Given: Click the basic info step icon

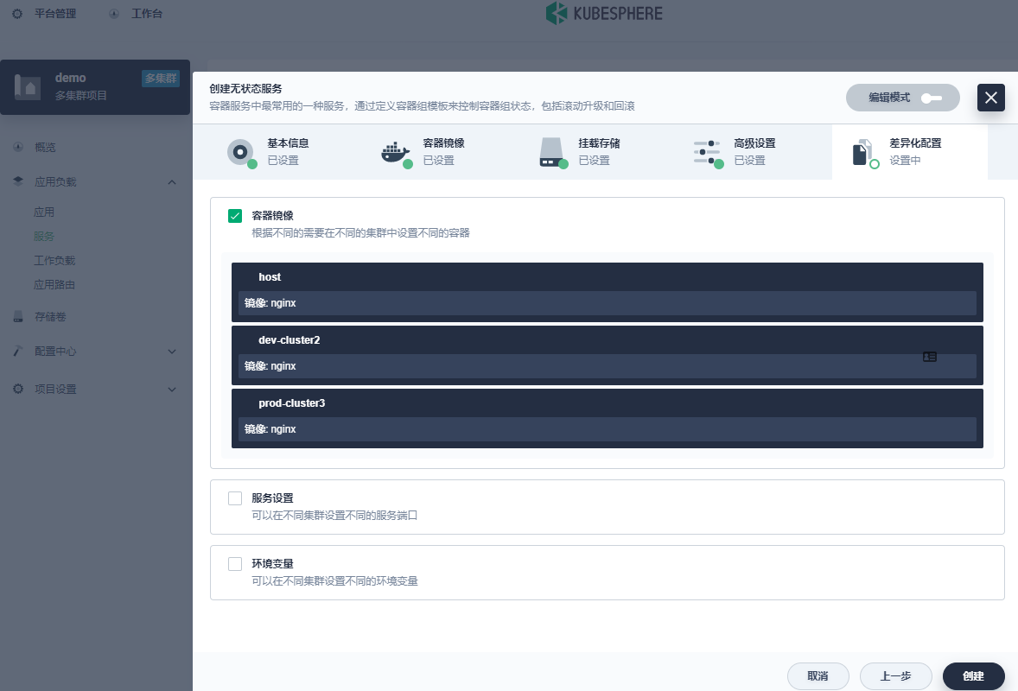Looking at the screenshot, I should (241, 153).
